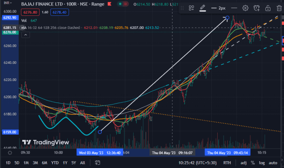The image size is (284, 168).
Task: Click the 6207.00 MA value in legend
Action: (137, 28)
